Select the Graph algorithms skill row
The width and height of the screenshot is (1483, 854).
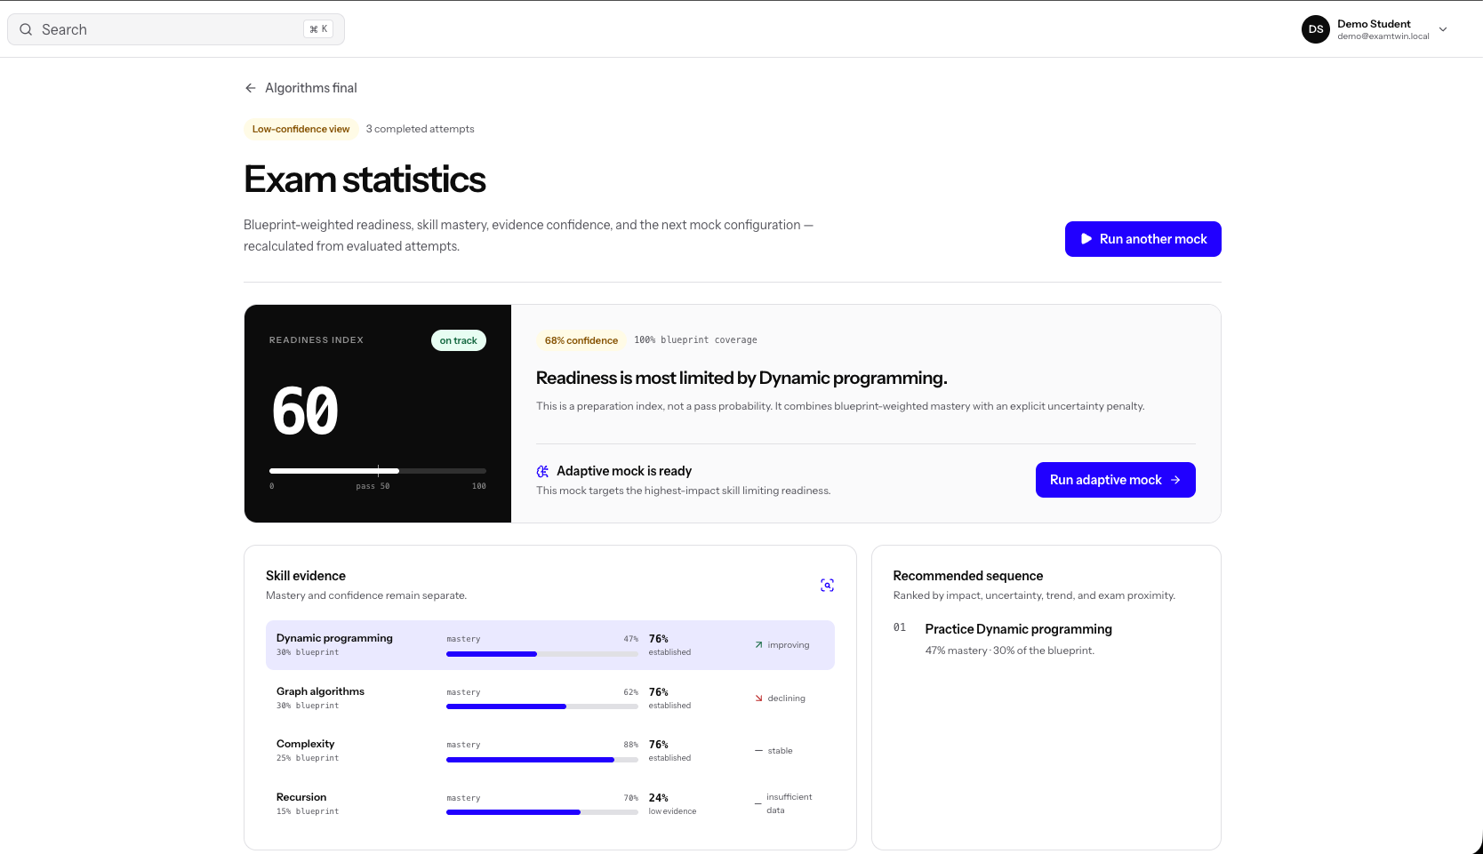tap(549, 698)
